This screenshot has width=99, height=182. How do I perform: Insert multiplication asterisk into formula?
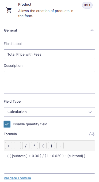click(34, 146)
